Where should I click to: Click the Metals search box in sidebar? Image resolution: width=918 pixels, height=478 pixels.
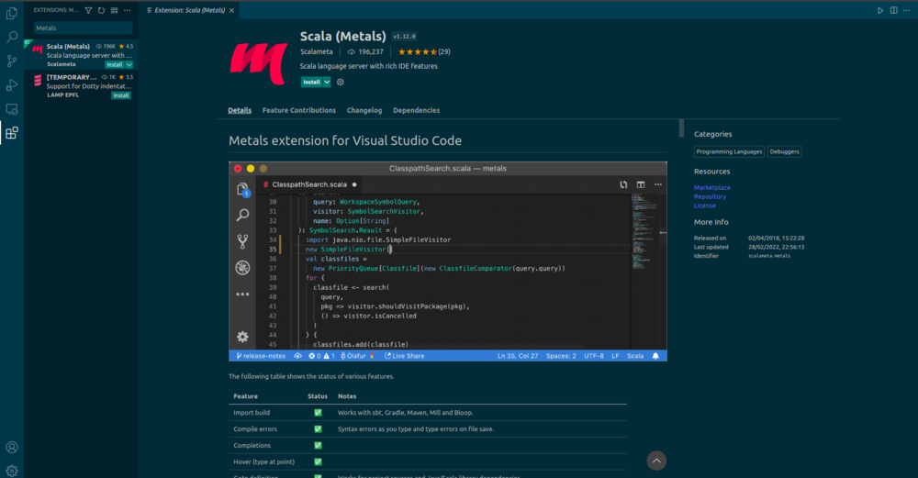[83, 28]
